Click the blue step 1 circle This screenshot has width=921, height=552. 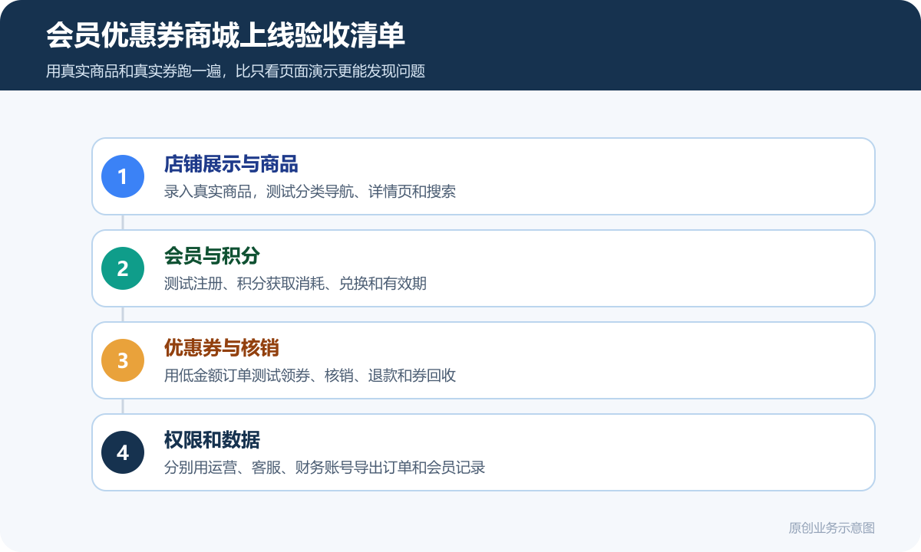click(123, 176)
